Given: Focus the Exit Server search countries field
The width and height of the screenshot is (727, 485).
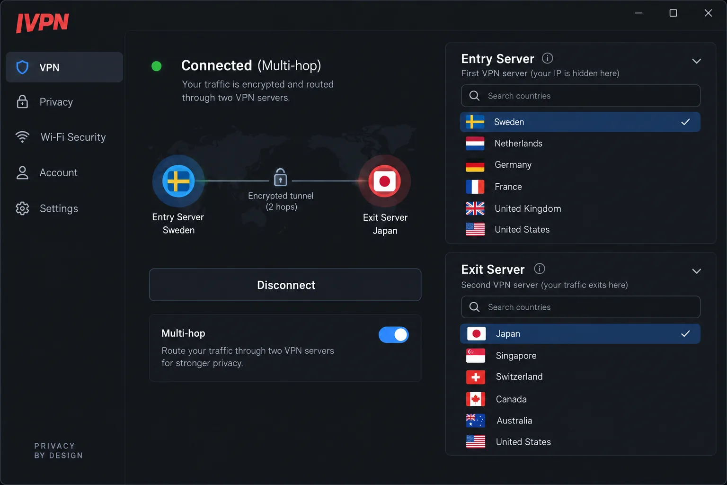Looking at the screenshot, I should pos(581,307).
